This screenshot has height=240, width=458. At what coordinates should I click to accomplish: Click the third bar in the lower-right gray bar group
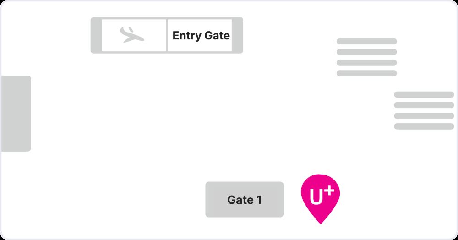pos(424,116)
